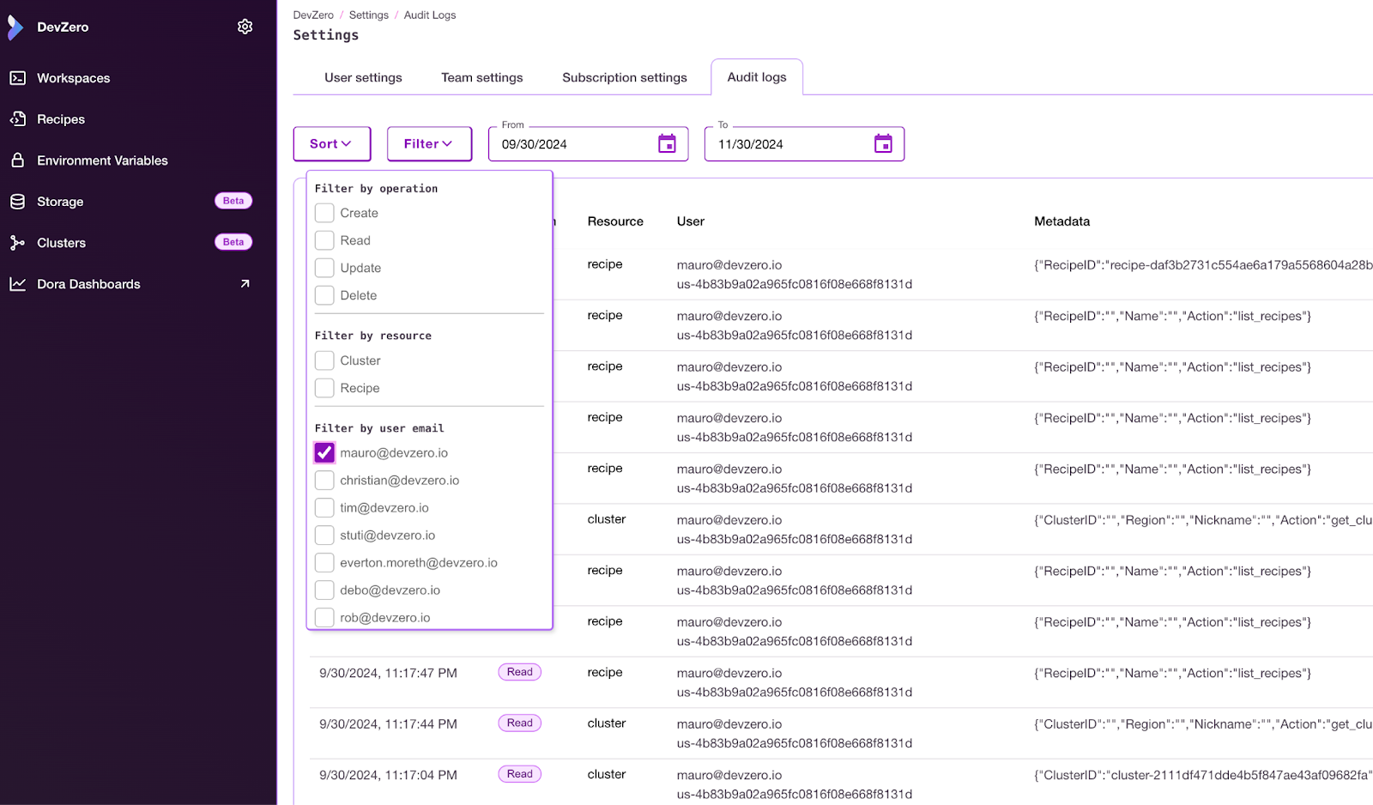
Task: Click the Recipes icon in sidebar
Action: (17, 119)
